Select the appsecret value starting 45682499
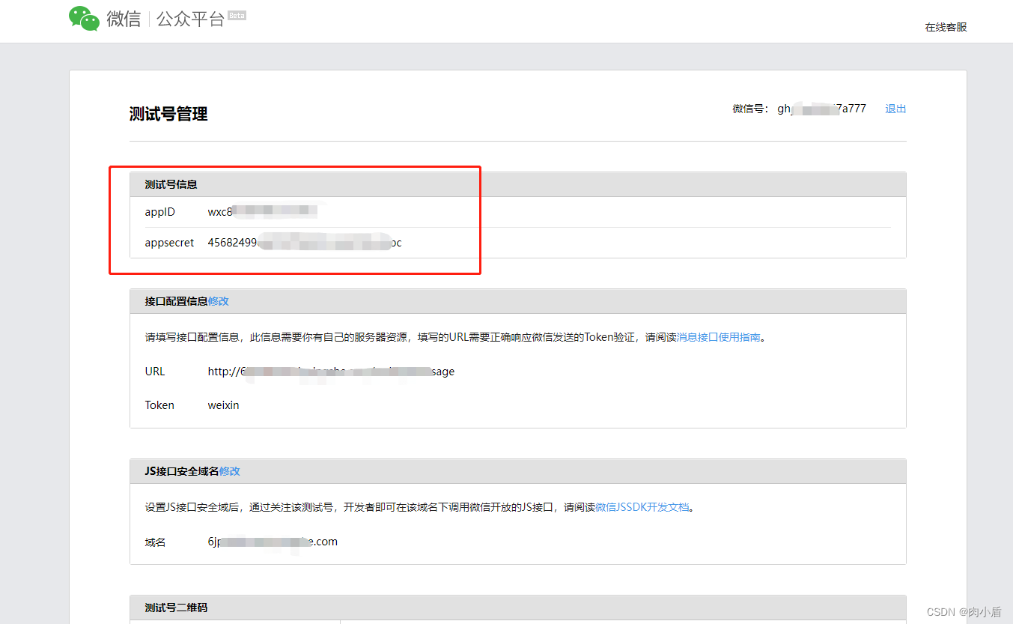The image size is (1013, 624). coord(305,243)
